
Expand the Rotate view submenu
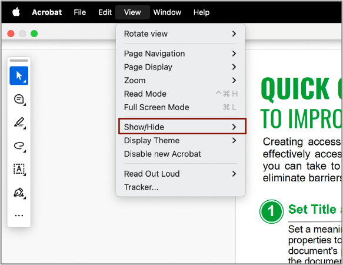click(181, 34)
